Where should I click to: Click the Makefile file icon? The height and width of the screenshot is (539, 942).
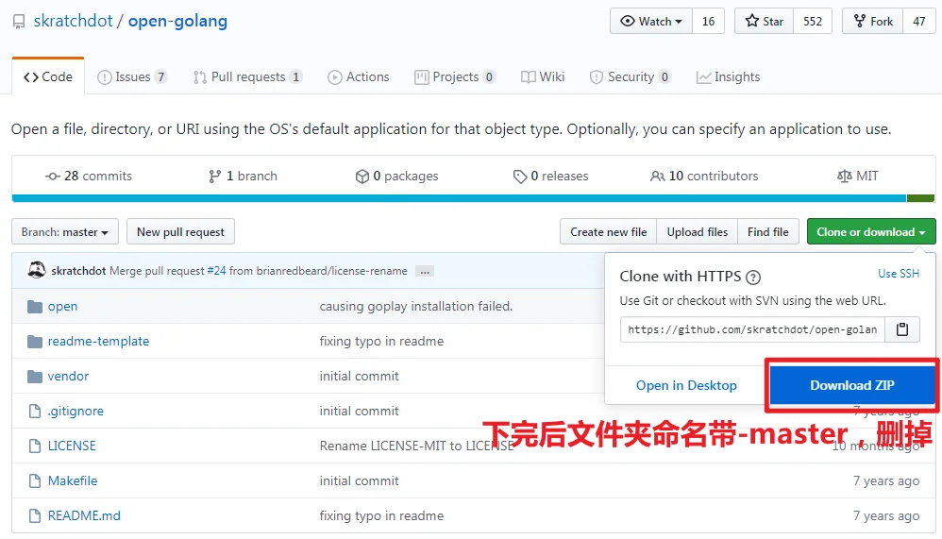pyautogui.click(x=35, y=480)
